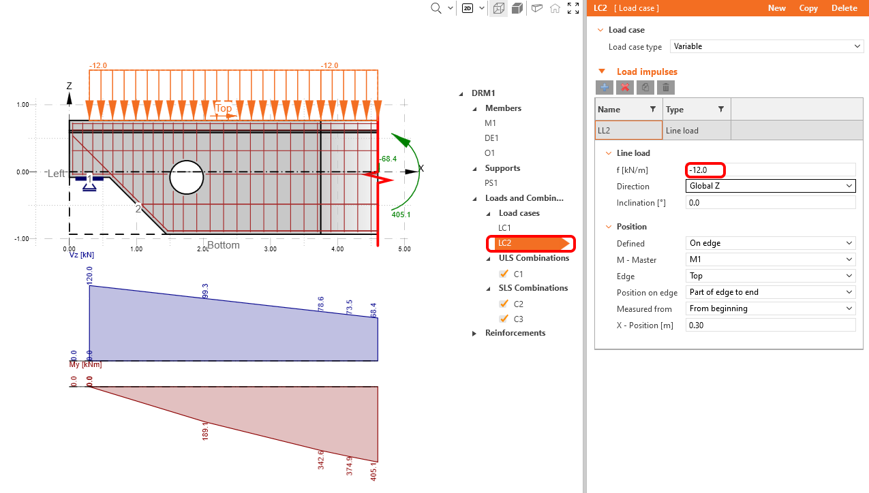The height and width of the screenshot is (493, 869).
Task: Open the Load case type Variable dropdown
Action: tap(857, 46)
